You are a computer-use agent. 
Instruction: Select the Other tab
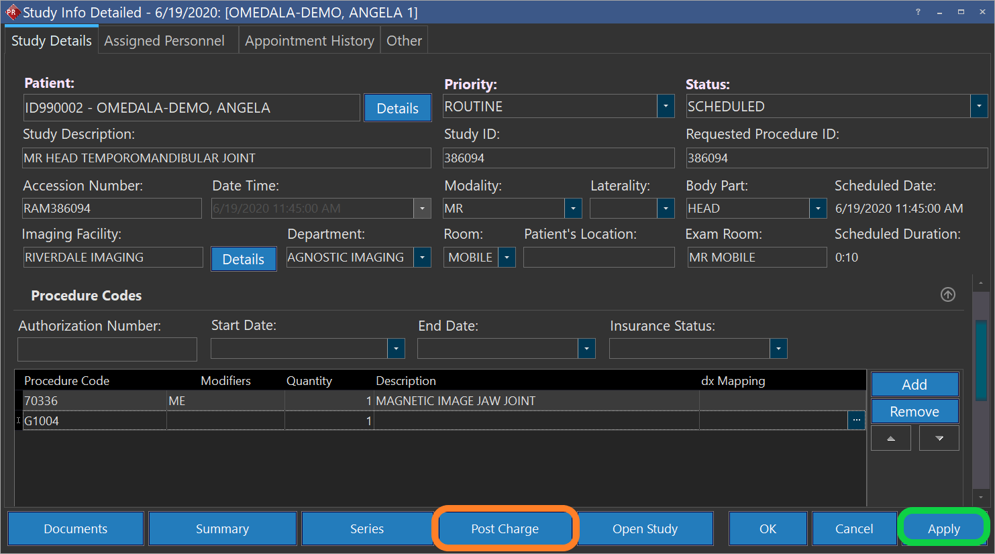tap(404, 41)
